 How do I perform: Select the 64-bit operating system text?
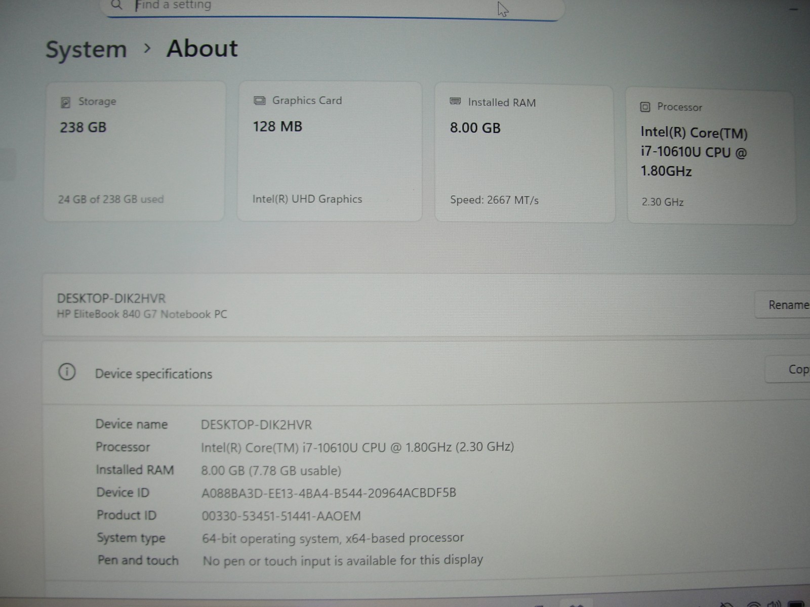coord(333,538)
